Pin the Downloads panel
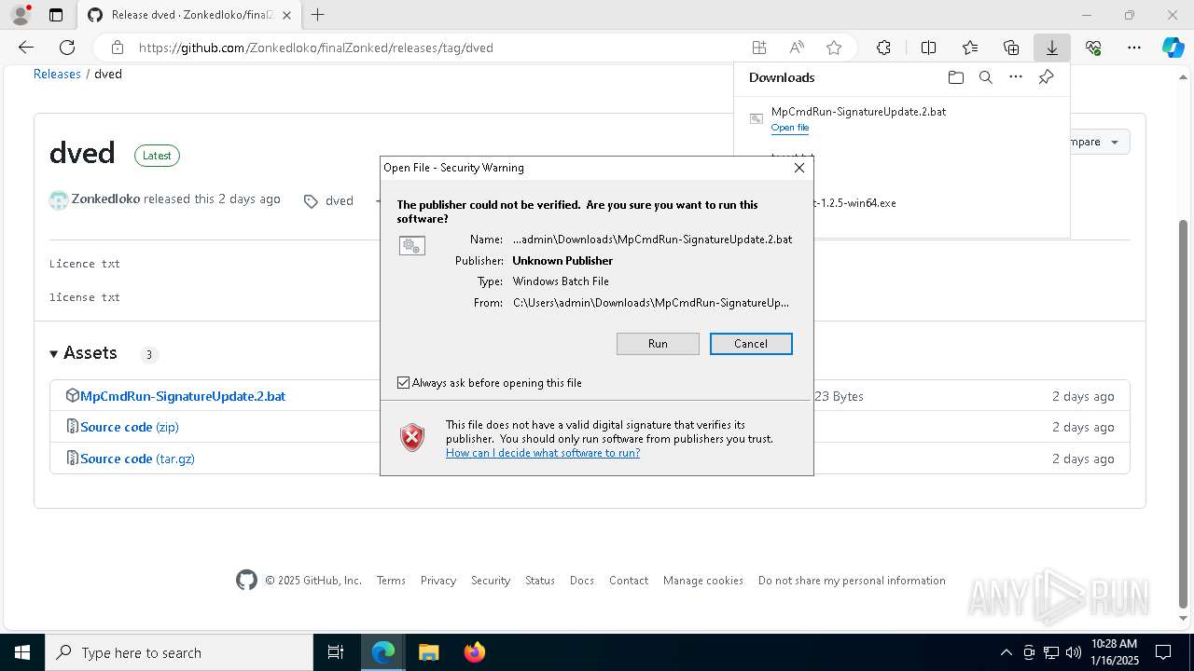Viewport: 1194px width, 671px height. [1046, 77]
